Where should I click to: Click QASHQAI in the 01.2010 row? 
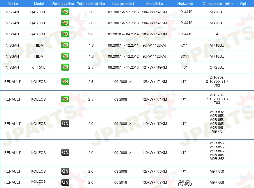38,34
